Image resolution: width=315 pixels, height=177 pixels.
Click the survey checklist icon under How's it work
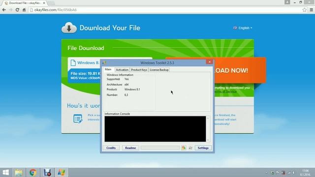(78, 118)
